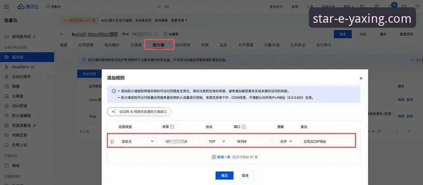Grab the rule row drag handle icon
The image size is (423, 185).
(x=112, y=141)
